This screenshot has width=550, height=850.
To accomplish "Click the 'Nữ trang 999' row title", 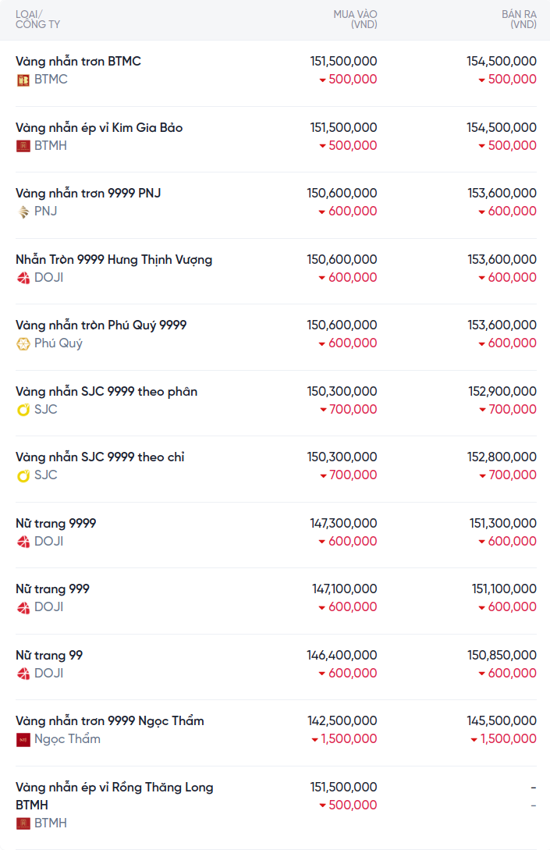I will coord(52,589).
